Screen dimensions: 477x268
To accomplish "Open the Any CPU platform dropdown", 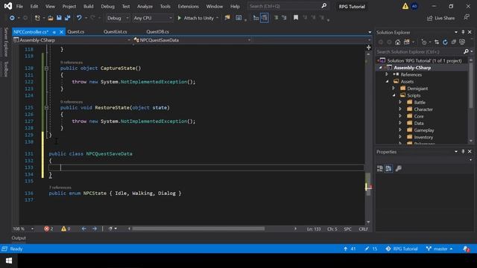I will 152,18.
